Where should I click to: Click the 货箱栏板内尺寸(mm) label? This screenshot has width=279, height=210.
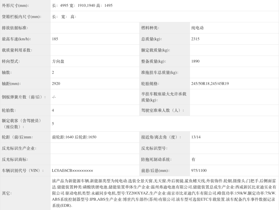(22, 17)
